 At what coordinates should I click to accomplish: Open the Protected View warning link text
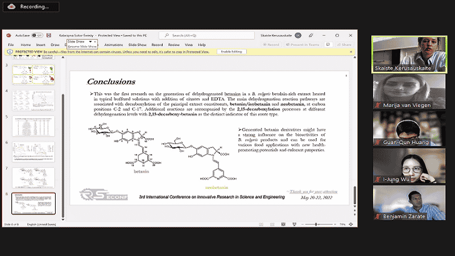click(x=126, y=52)
